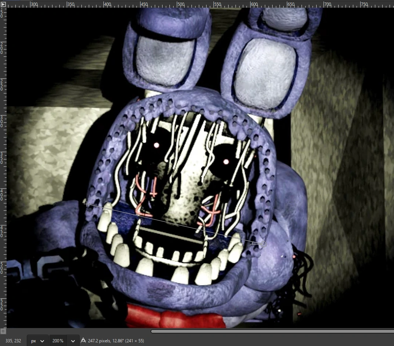
Task: Open the px unit dropdown
Action: [x=37, y=341]
